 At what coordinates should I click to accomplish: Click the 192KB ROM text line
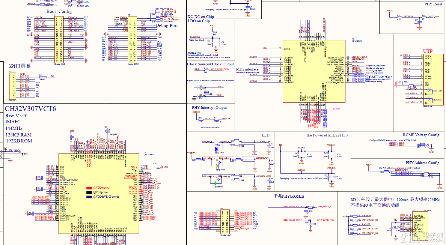[x=19, y=141]
